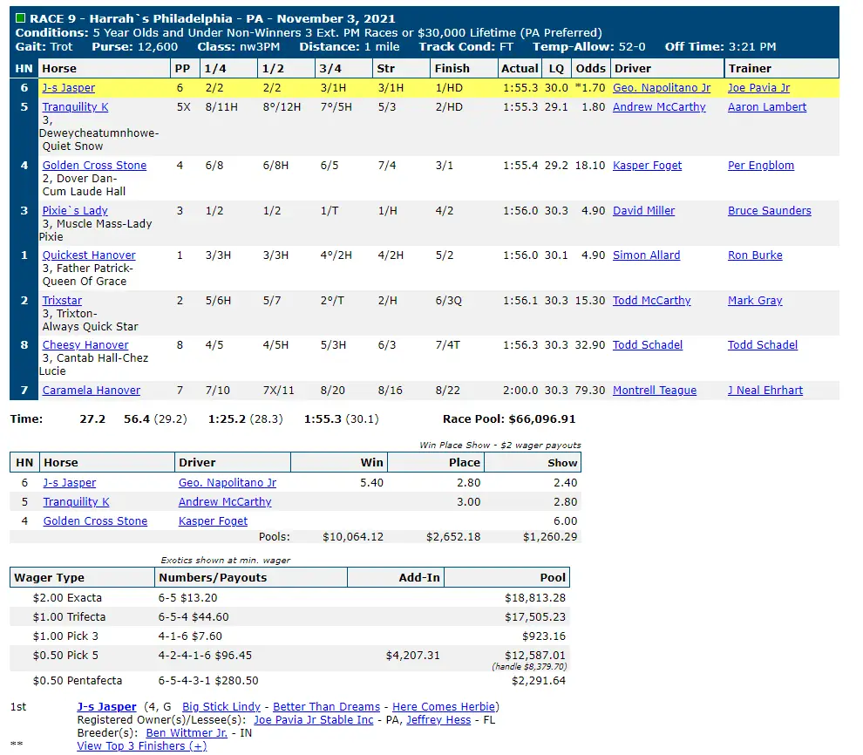Image resolution: width=863 pixels, height=755 pixels.
Task: Click the Finish column header
Action: click(464, 68)
